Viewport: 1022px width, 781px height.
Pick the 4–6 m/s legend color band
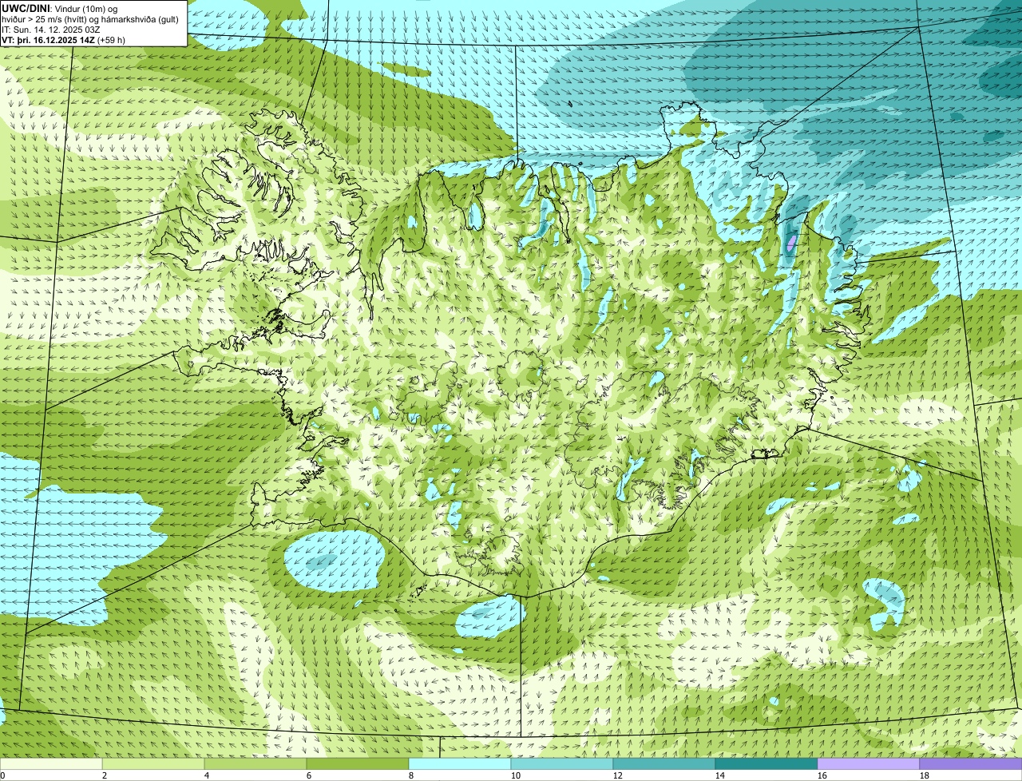tap(255, 763)
